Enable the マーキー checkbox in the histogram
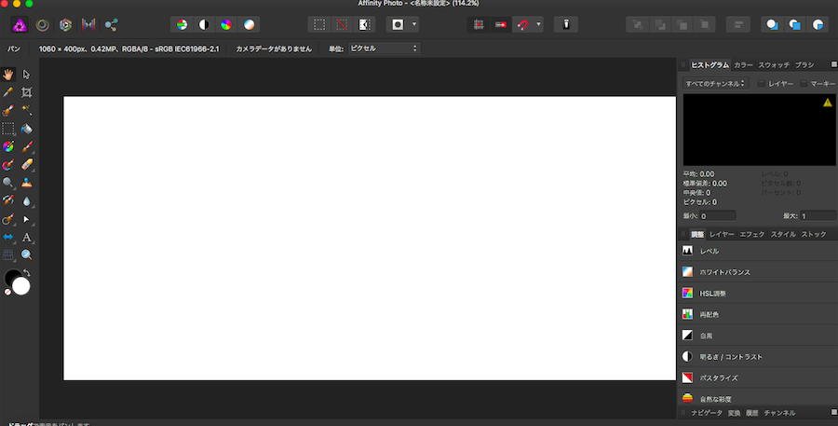 tap(803, 84)
